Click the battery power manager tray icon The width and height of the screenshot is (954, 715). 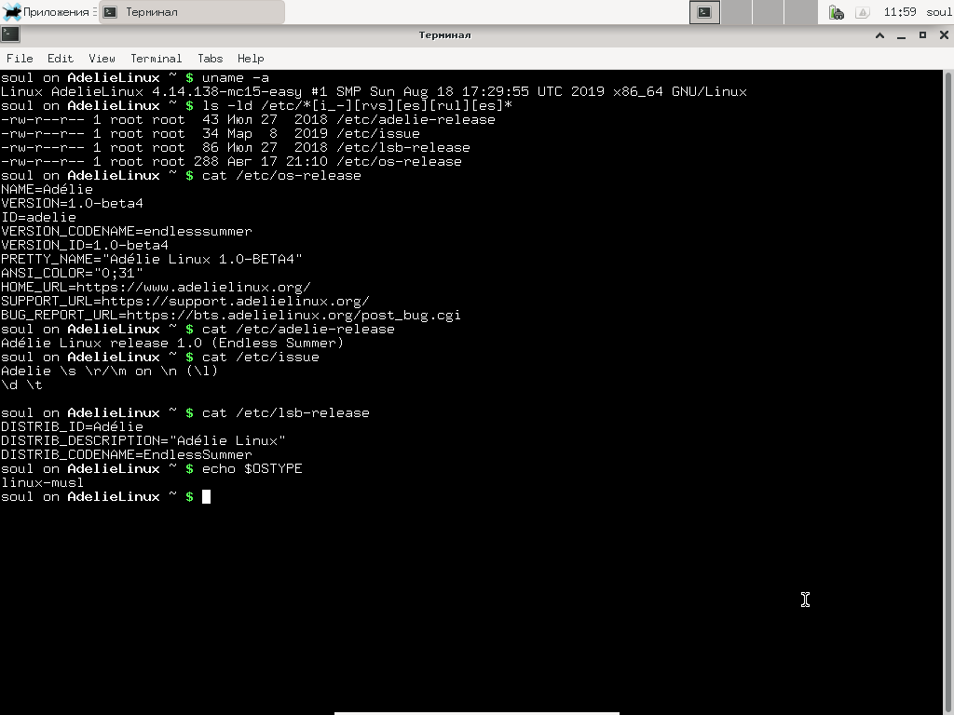coord(837,12)
